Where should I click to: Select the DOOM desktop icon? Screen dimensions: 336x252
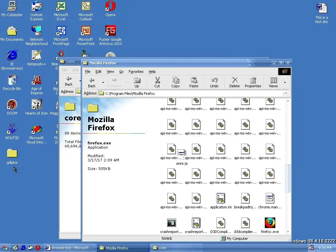click(12, 108)
